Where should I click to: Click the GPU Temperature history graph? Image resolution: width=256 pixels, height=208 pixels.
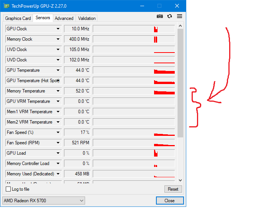[x=134, y=70]
